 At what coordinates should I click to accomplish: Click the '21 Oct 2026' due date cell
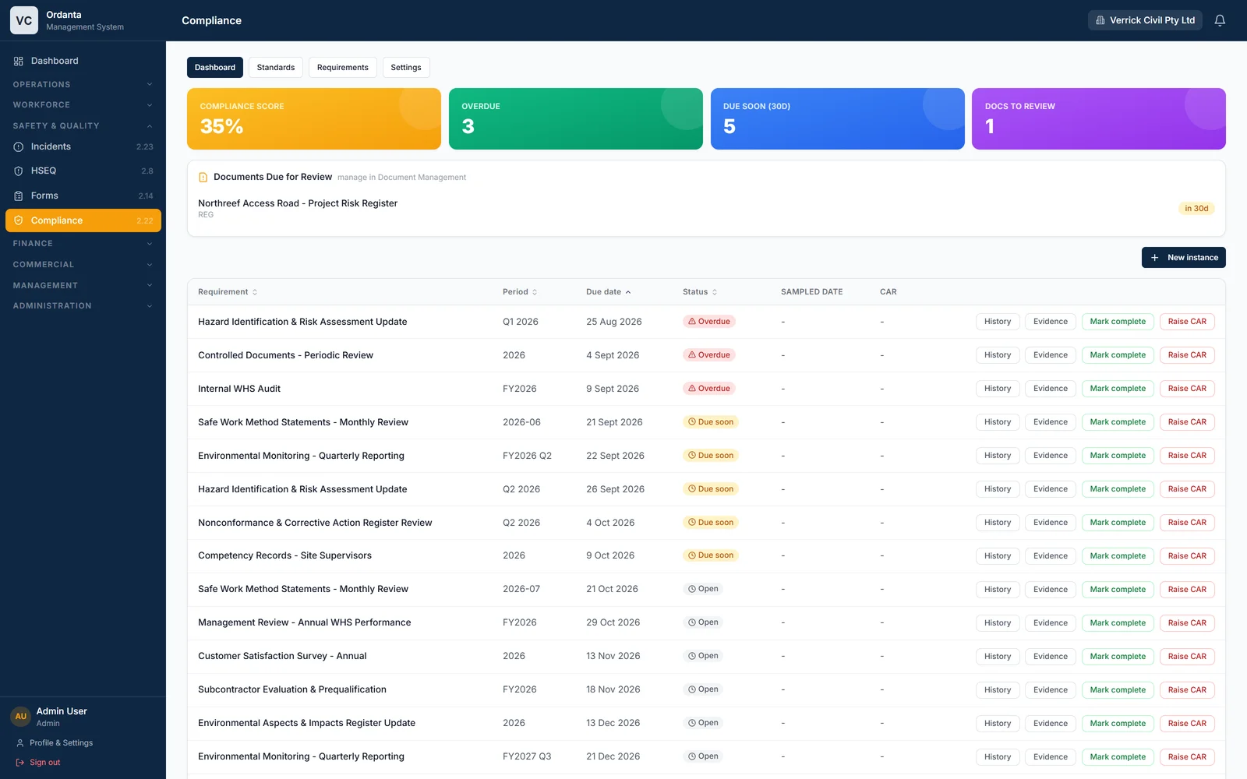pos(612,589)
